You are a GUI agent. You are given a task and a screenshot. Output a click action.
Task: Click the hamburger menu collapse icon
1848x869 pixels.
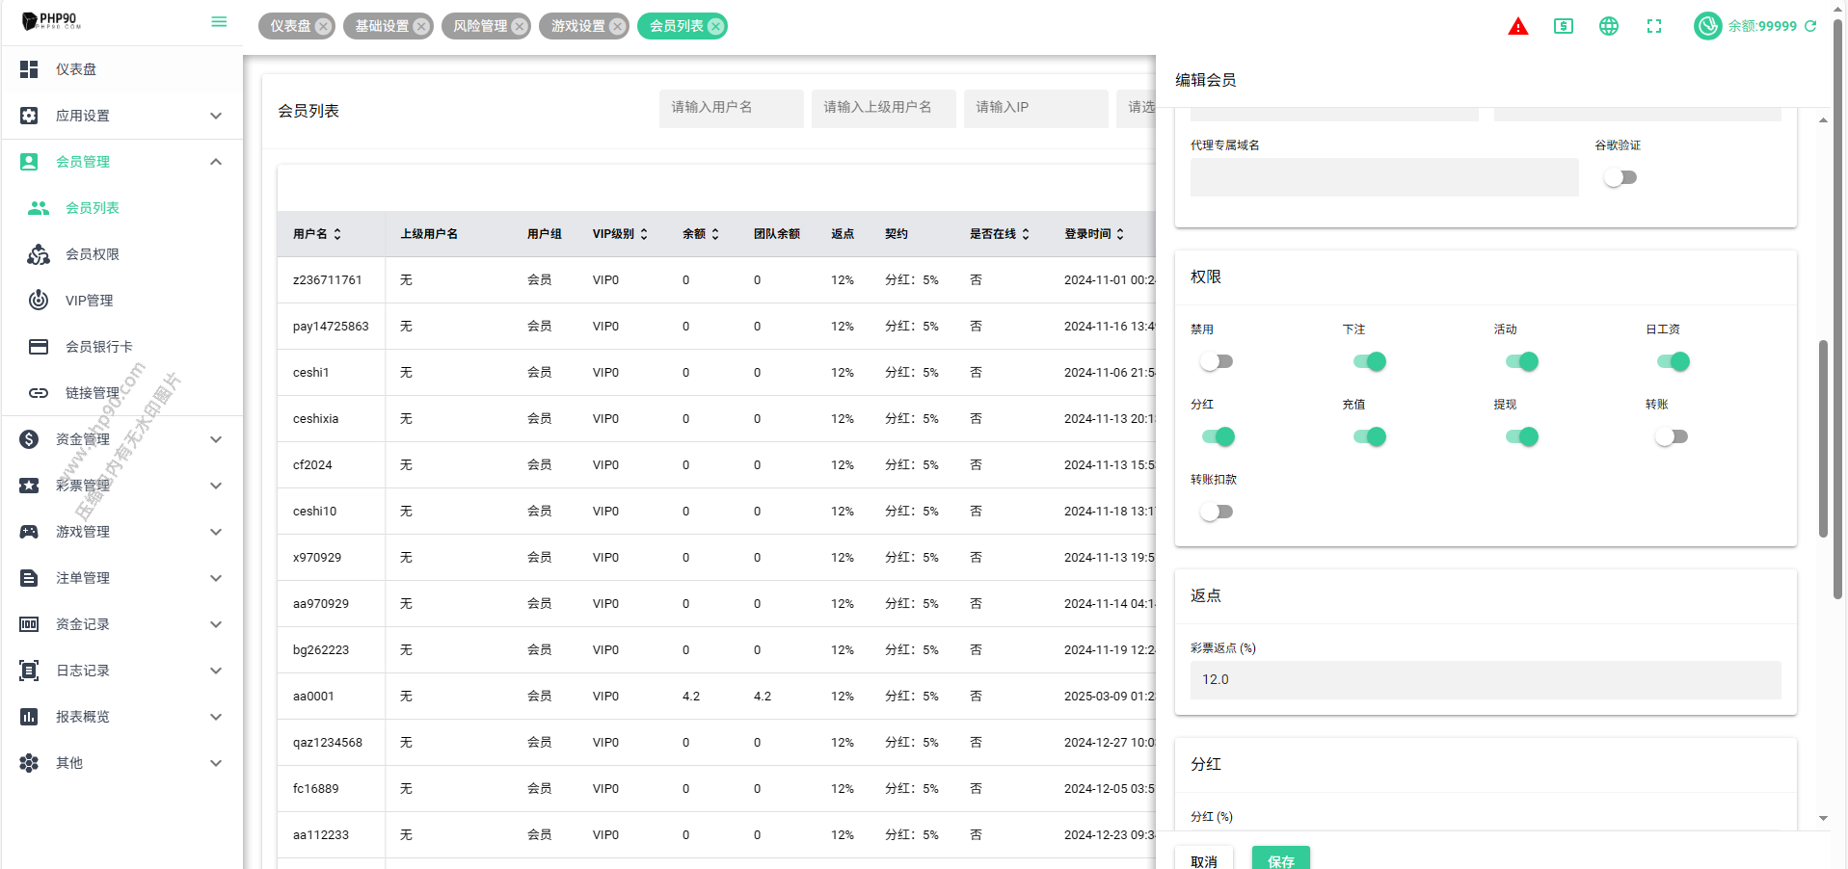click(x=219, y=21)
